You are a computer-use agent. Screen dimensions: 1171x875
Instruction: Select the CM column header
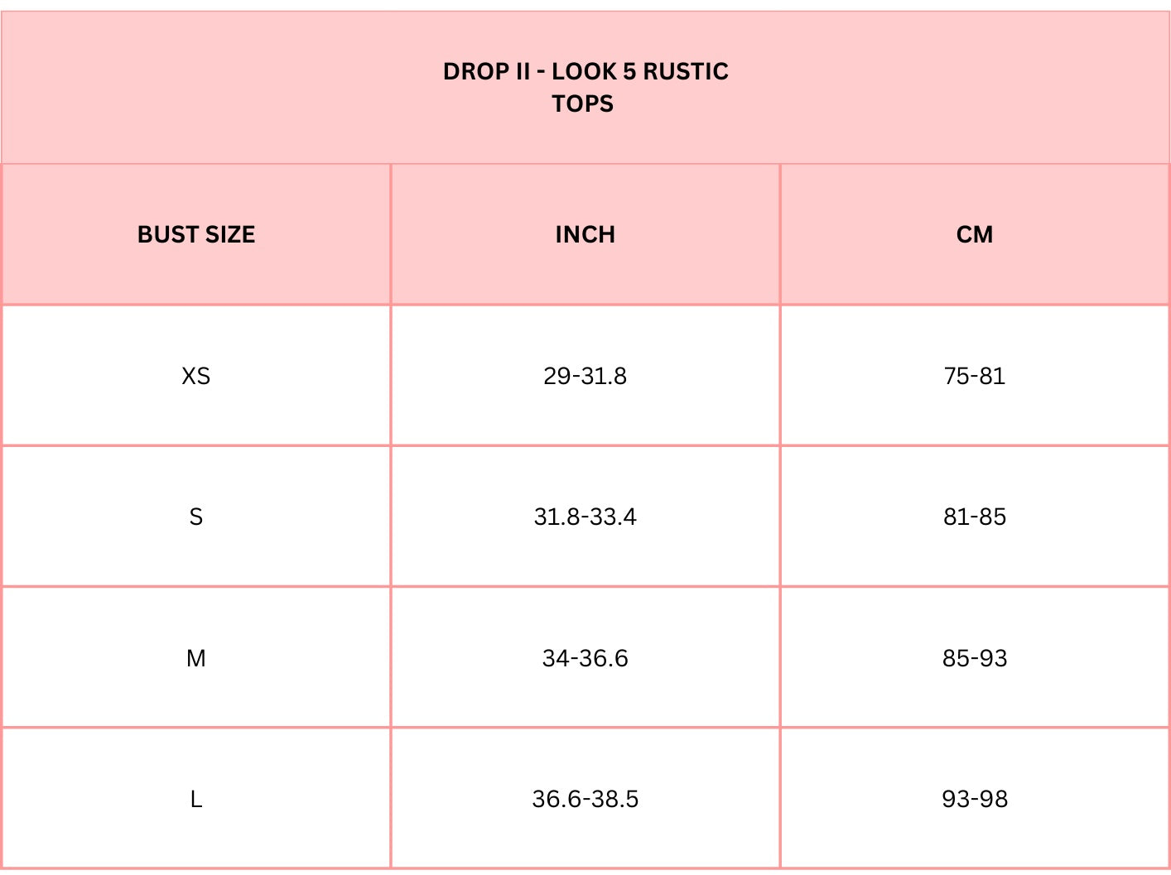click(x=975, y=235)
